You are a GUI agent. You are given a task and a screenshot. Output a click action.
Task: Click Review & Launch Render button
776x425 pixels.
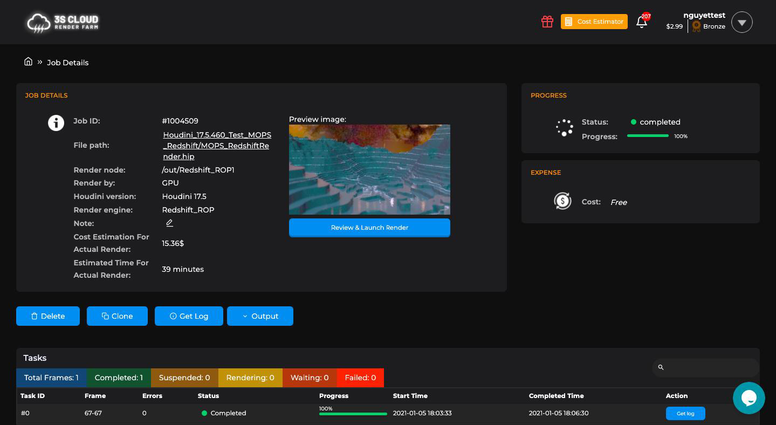[x=369, y=228]
